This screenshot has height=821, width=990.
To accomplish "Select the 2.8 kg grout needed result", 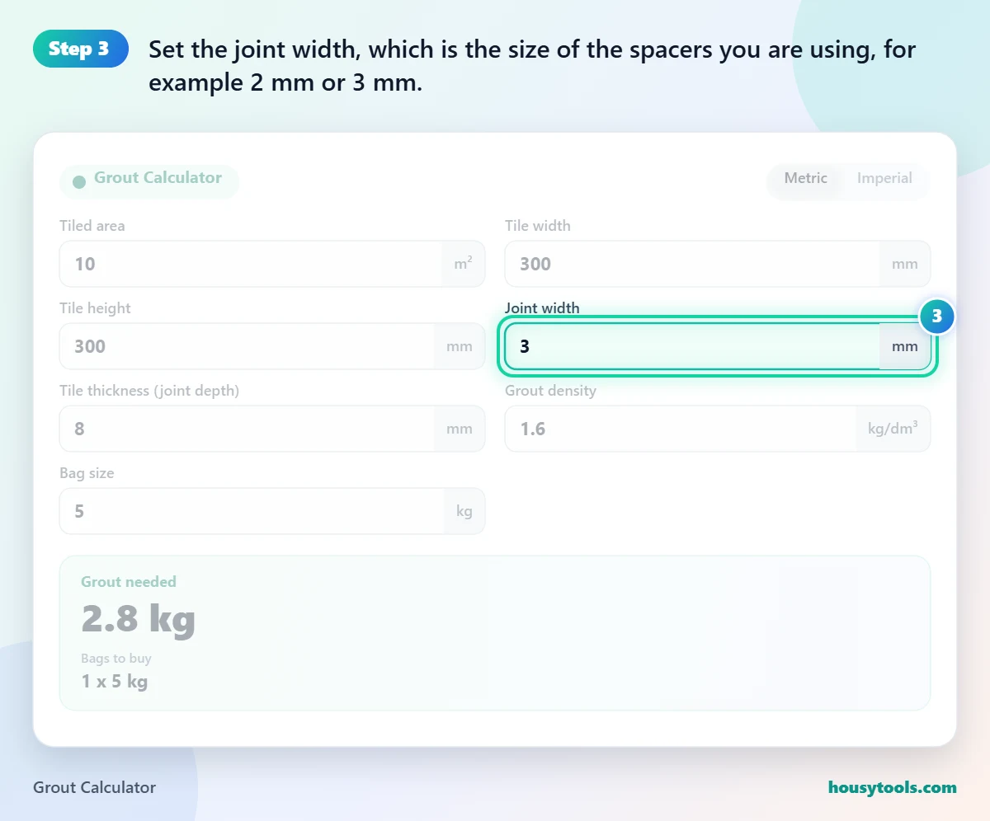I will 139,618.
